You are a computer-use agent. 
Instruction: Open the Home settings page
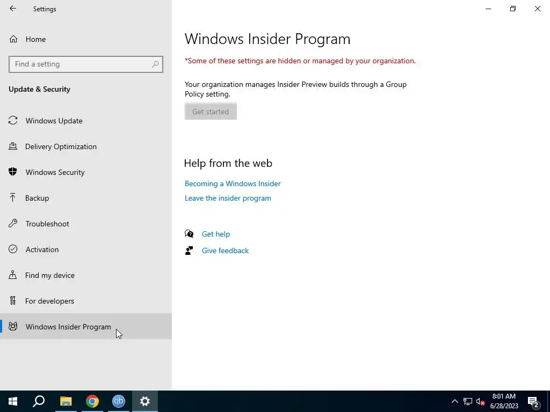click(x=86, y=39)
